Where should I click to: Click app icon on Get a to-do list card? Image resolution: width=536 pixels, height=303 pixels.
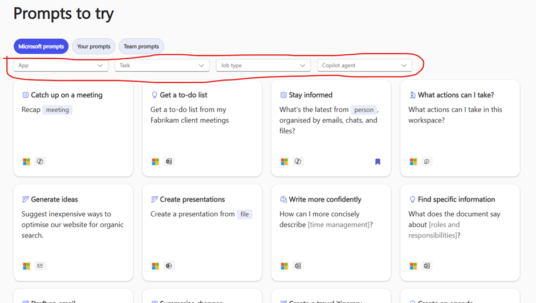pos(169,161)
